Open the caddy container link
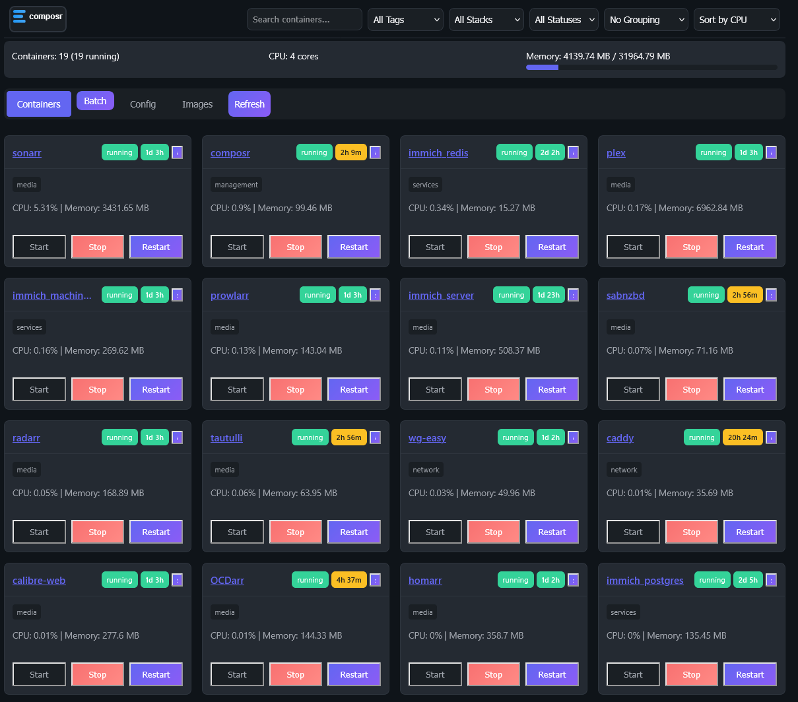The image size is (798, 702). tap(620, 438)
